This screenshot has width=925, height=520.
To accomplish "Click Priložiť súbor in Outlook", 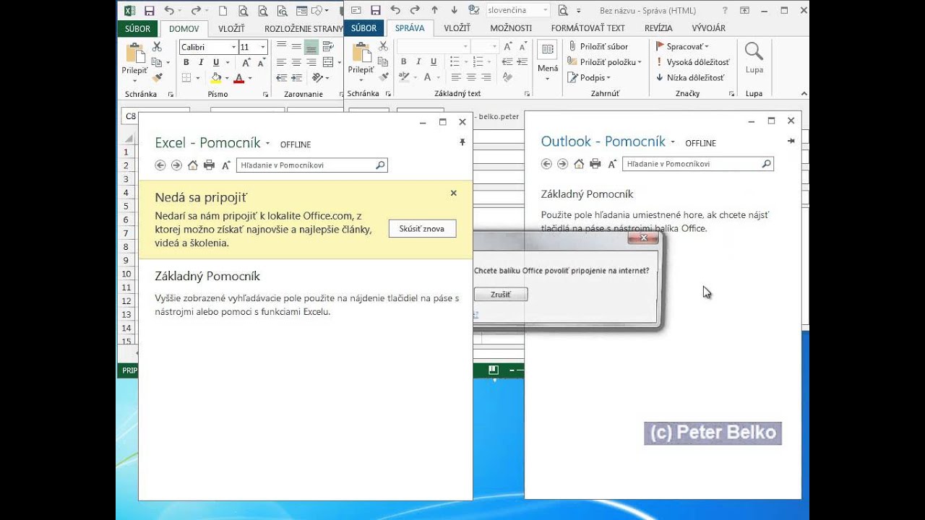I will (598, 47).
